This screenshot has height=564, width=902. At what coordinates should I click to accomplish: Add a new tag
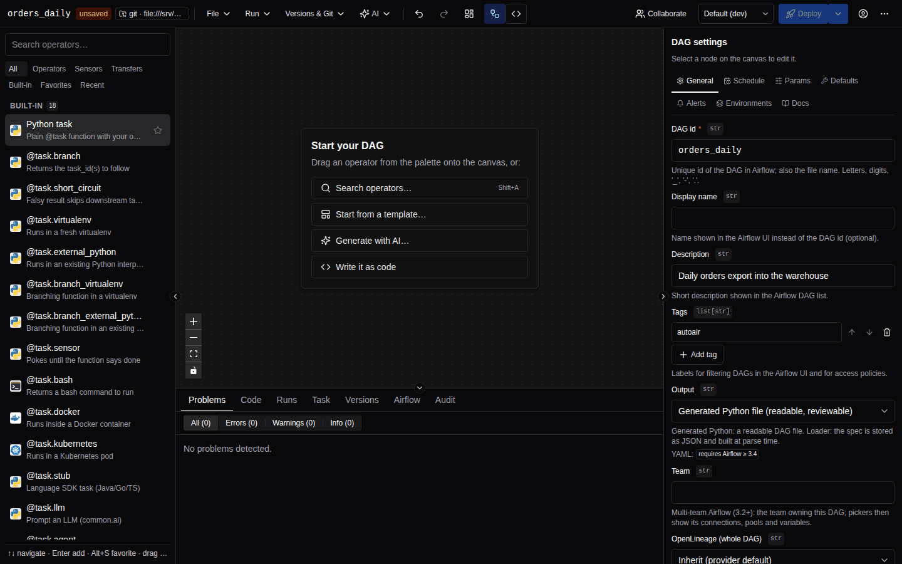698,355
